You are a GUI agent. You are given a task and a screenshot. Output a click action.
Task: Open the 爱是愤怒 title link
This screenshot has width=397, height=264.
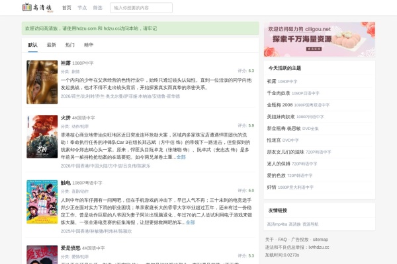click(70, 248)
